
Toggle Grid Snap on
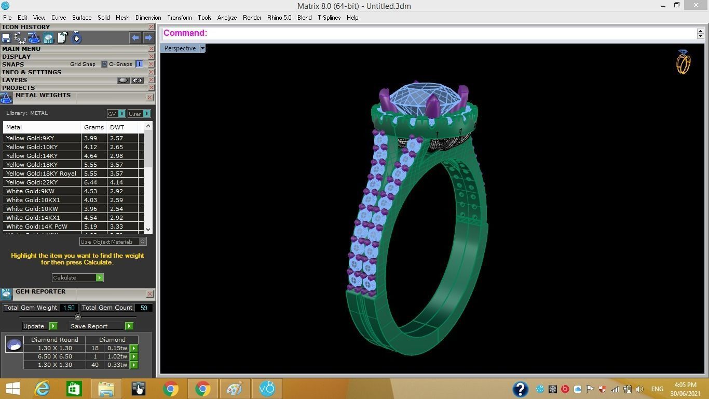click(x=104, y=64)
